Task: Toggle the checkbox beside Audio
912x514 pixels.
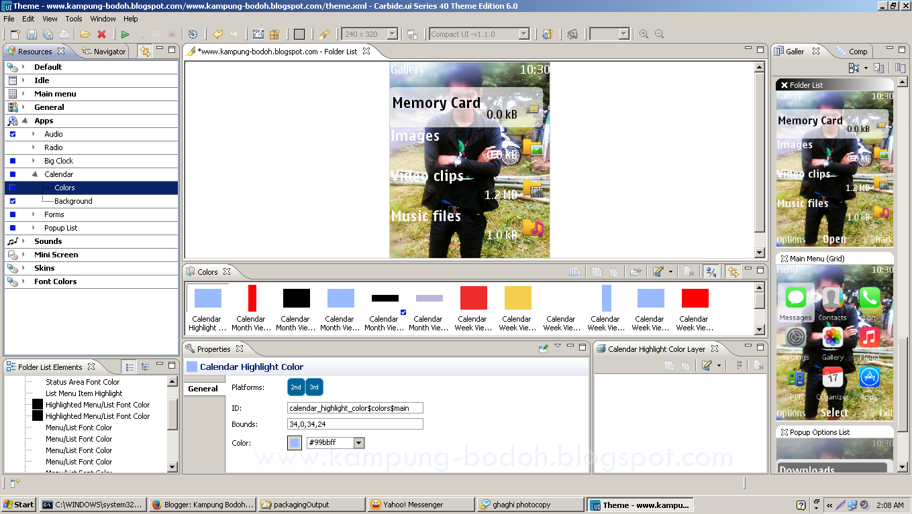Action: click(13, 134)
